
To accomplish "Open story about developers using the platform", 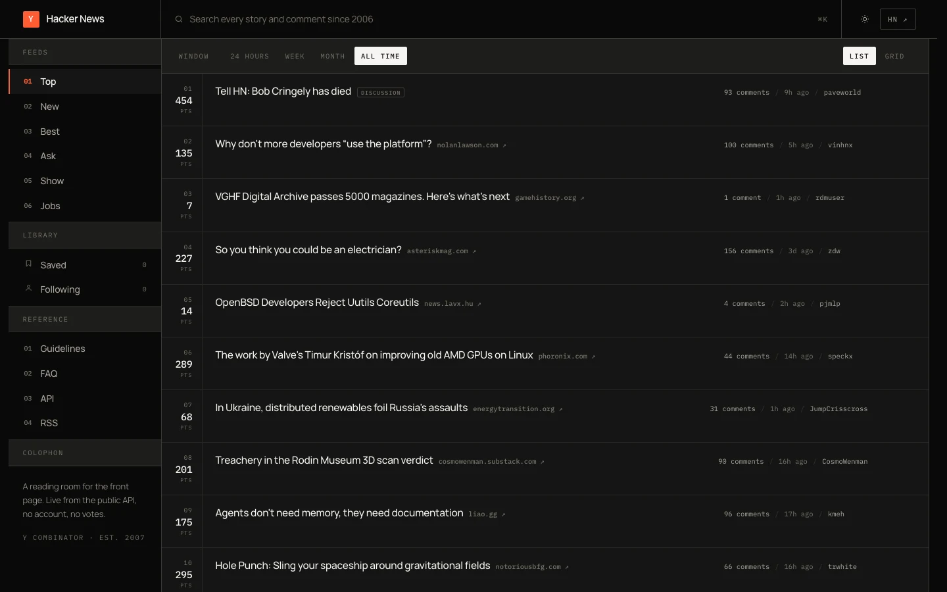I will pos(324,144).
